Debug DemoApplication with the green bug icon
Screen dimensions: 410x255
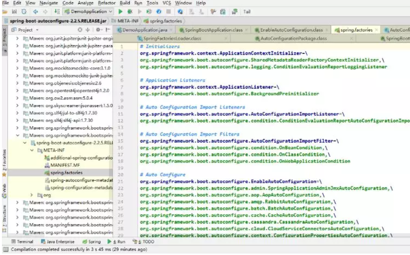(x=130, y=12)
